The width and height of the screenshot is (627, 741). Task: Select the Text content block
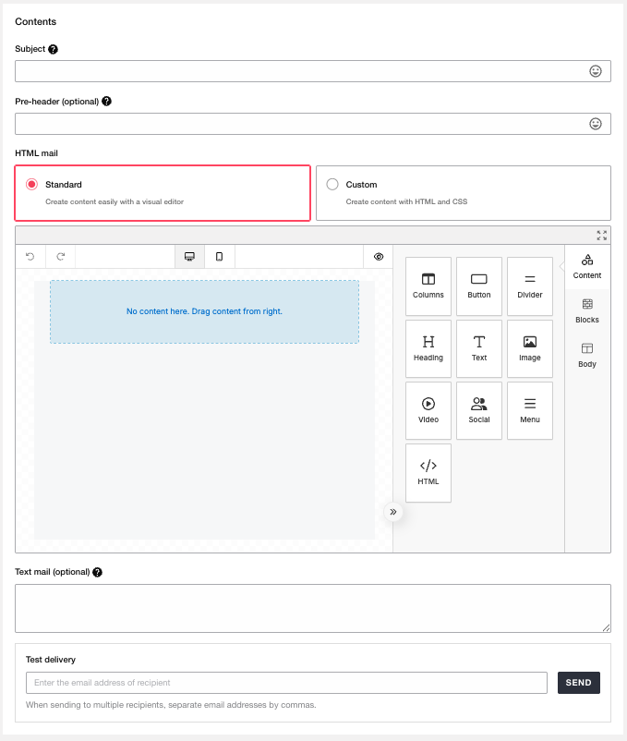[x=479, y=348]
